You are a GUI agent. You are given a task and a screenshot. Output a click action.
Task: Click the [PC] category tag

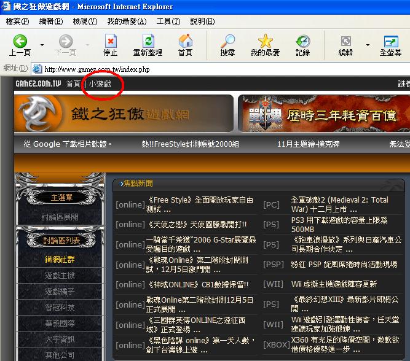pyautogui.click(x=271, y=205)
